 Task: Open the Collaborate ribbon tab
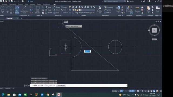point(47,4)
